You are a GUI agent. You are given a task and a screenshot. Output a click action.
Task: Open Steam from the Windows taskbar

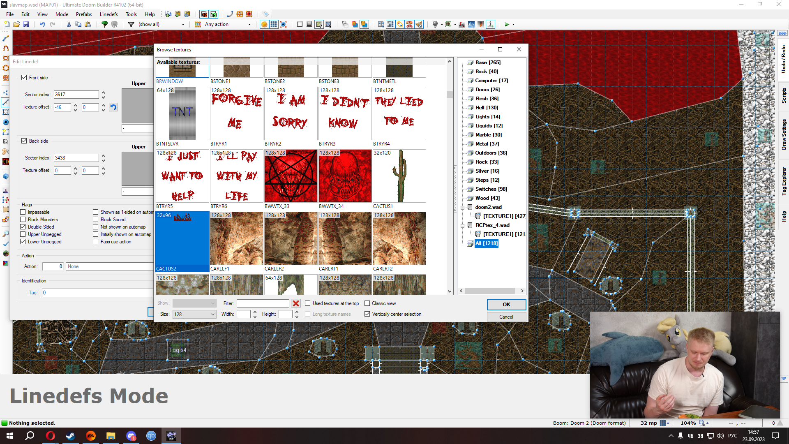[71, 436]
